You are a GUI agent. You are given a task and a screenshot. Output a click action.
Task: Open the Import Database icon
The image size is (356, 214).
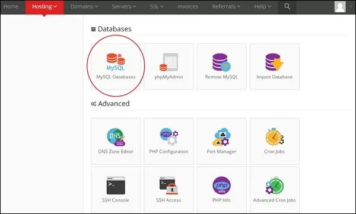click(x=275, y=62)
